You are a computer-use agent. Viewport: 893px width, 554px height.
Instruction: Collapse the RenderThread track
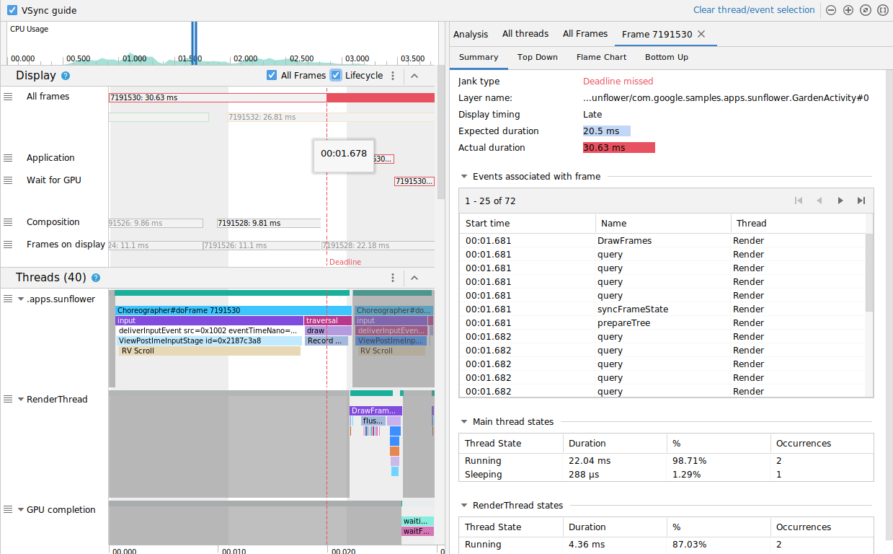click(x=22, y=399)
